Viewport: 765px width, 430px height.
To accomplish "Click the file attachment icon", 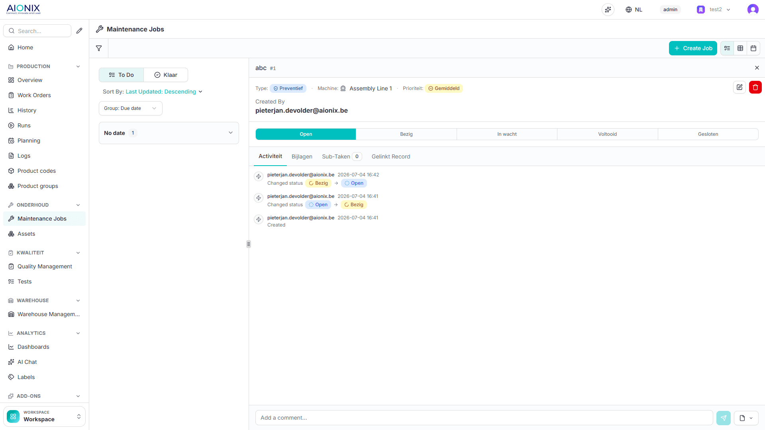I will point(742,418).
